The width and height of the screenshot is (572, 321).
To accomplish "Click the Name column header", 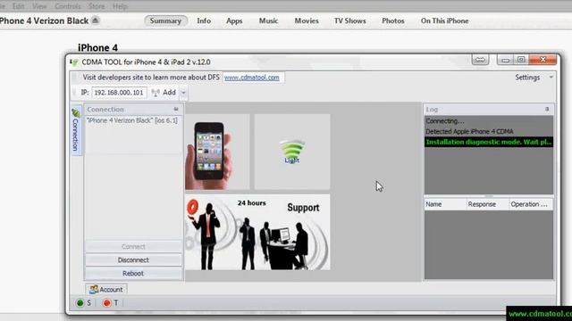I will pyautogui.click(x=445, y=204).
